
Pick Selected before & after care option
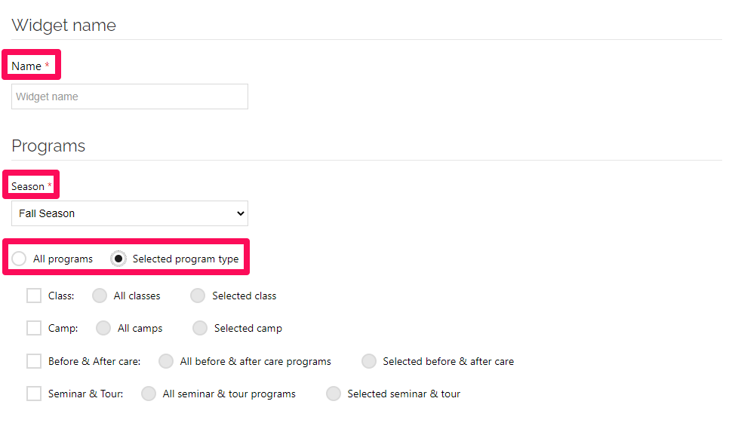[369, 361]
